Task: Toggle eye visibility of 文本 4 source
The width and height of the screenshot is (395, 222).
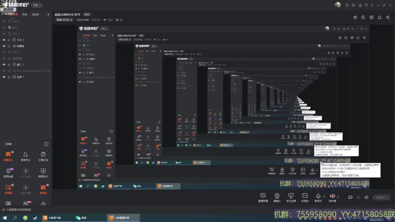Action: (4, 21)
